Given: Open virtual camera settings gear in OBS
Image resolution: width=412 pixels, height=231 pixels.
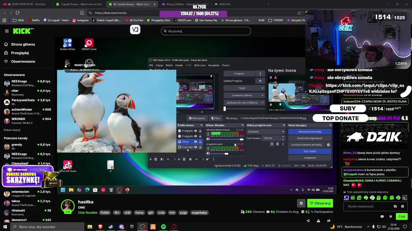Looking at the screenshot, I should pyautogui.click(x=328, y=145).
